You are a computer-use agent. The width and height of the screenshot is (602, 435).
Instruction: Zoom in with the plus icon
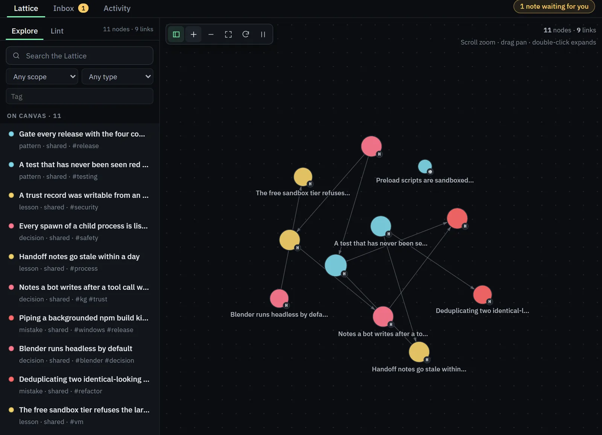193,34
